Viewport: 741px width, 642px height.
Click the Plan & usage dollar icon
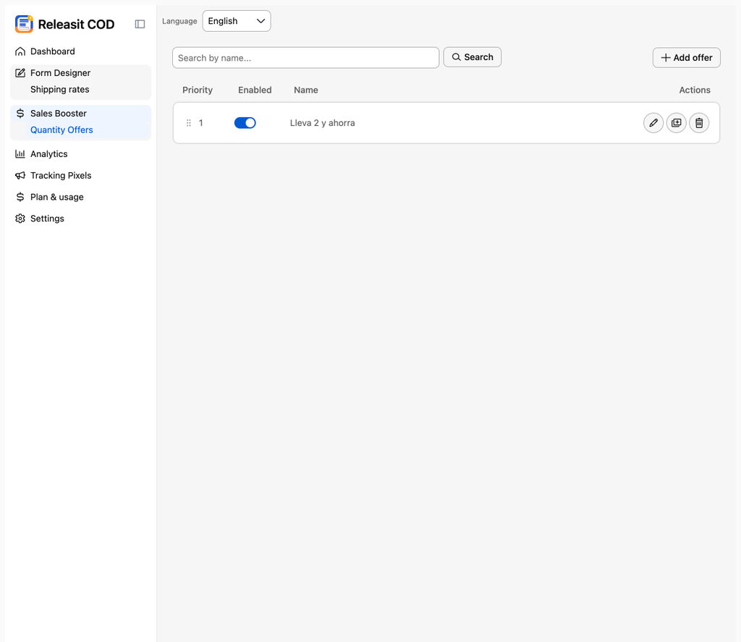pos(20,197)
